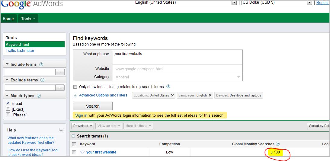Expand Advanced Options and Filters
330x161 pixels.
(103, 95)
